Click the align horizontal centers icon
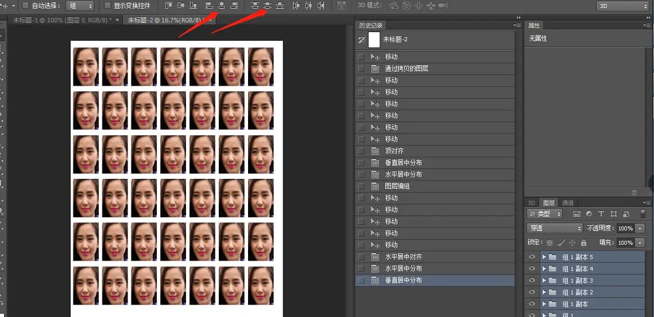 pyautogui.click(x=222, y=6)
